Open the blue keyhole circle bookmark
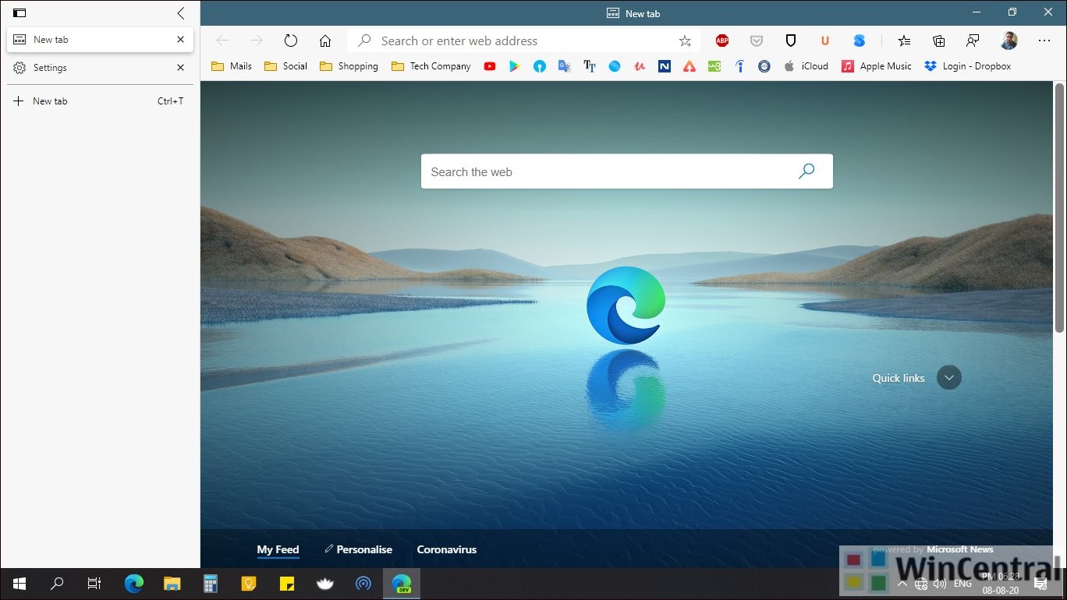Screen dimensions: 1067x600 [x=540, y=66]
